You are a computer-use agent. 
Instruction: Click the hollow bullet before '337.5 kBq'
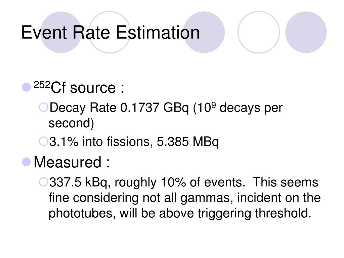click(x=43, y=182)
